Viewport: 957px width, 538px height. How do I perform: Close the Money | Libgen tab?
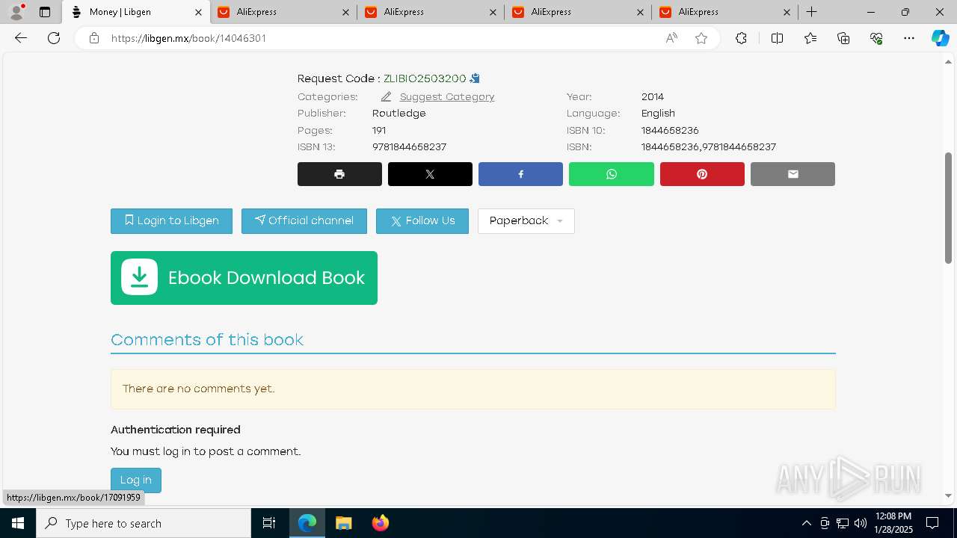tap(198, 12)
